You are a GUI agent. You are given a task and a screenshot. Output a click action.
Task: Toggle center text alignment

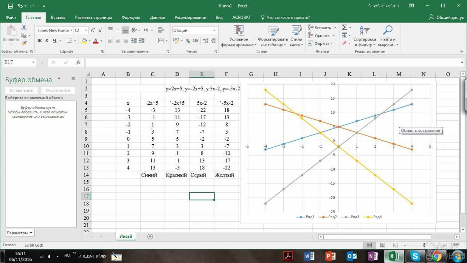118,41
